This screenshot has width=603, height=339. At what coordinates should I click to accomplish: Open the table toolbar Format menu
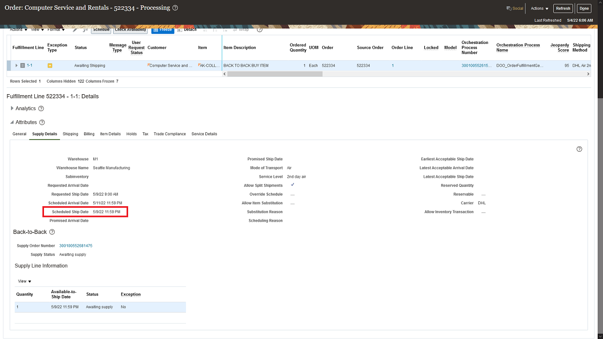point(56,29)
